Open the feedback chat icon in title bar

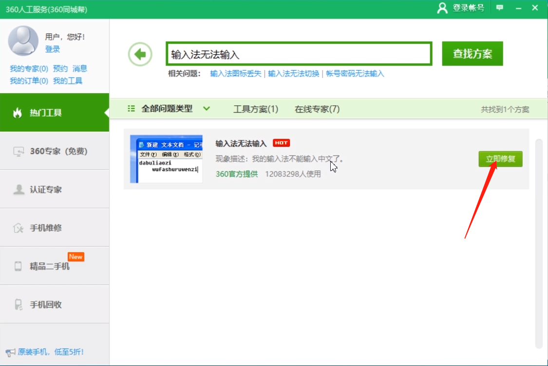pos(499,8)
